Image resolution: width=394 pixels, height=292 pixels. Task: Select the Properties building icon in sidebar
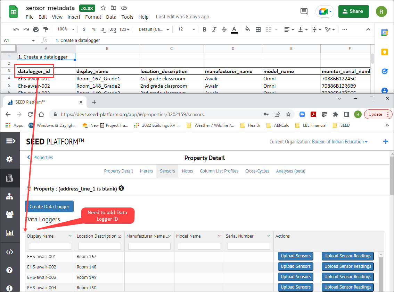[x=10, y=178]
